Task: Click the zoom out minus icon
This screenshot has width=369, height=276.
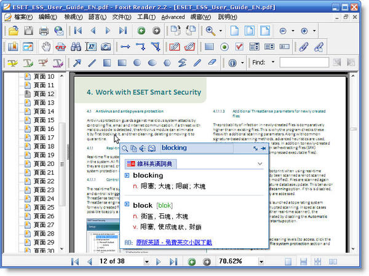Action: click(x=283, y=31)
